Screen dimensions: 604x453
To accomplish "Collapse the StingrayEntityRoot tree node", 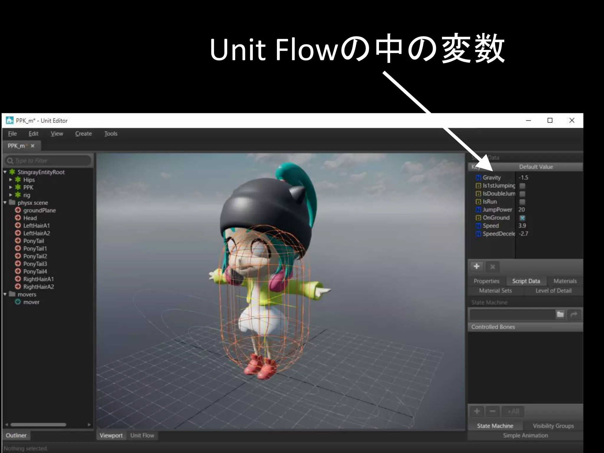I will 5,172.
